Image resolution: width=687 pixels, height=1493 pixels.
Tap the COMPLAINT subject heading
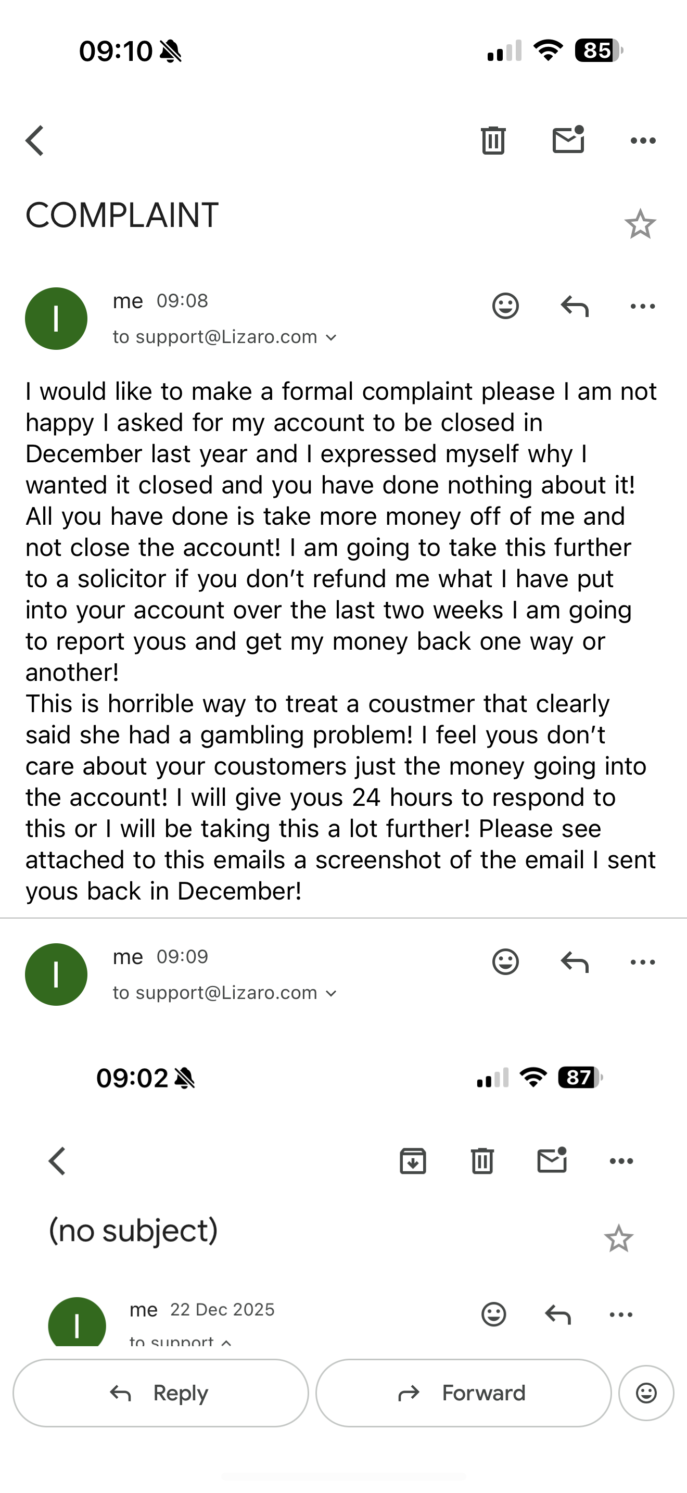click(122, 216)
